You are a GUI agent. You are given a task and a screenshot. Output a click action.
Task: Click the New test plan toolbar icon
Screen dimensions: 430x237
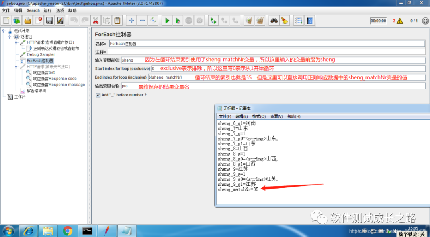coord(6,21)
